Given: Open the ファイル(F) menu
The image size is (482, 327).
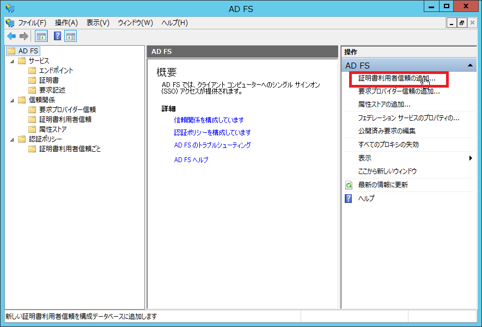Looking at the screenshot, I should (32, 23).
